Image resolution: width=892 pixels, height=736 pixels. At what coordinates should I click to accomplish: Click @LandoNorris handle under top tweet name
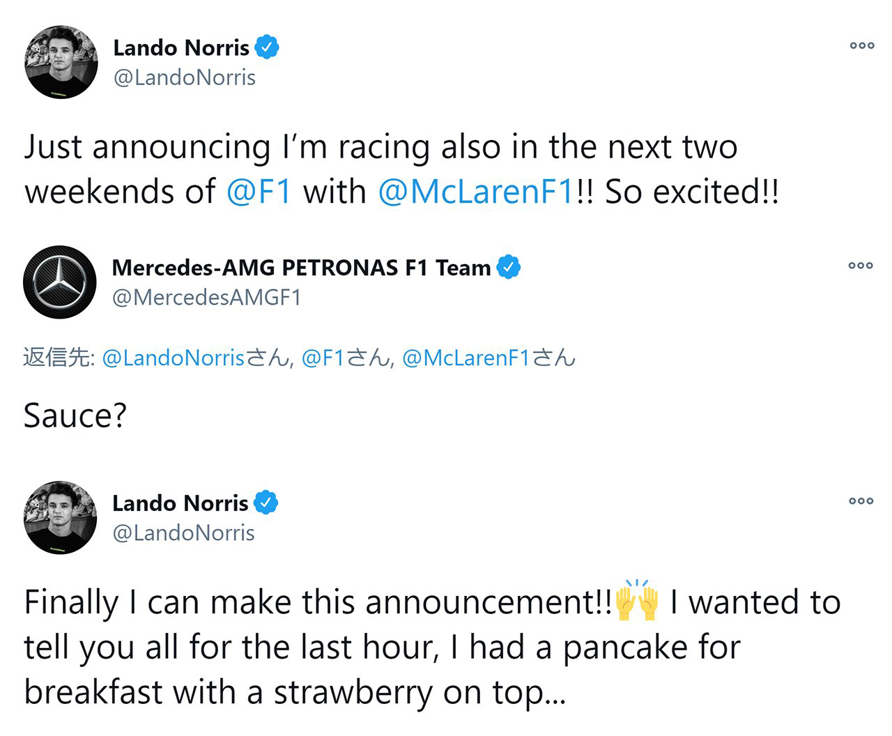point(185,77)
